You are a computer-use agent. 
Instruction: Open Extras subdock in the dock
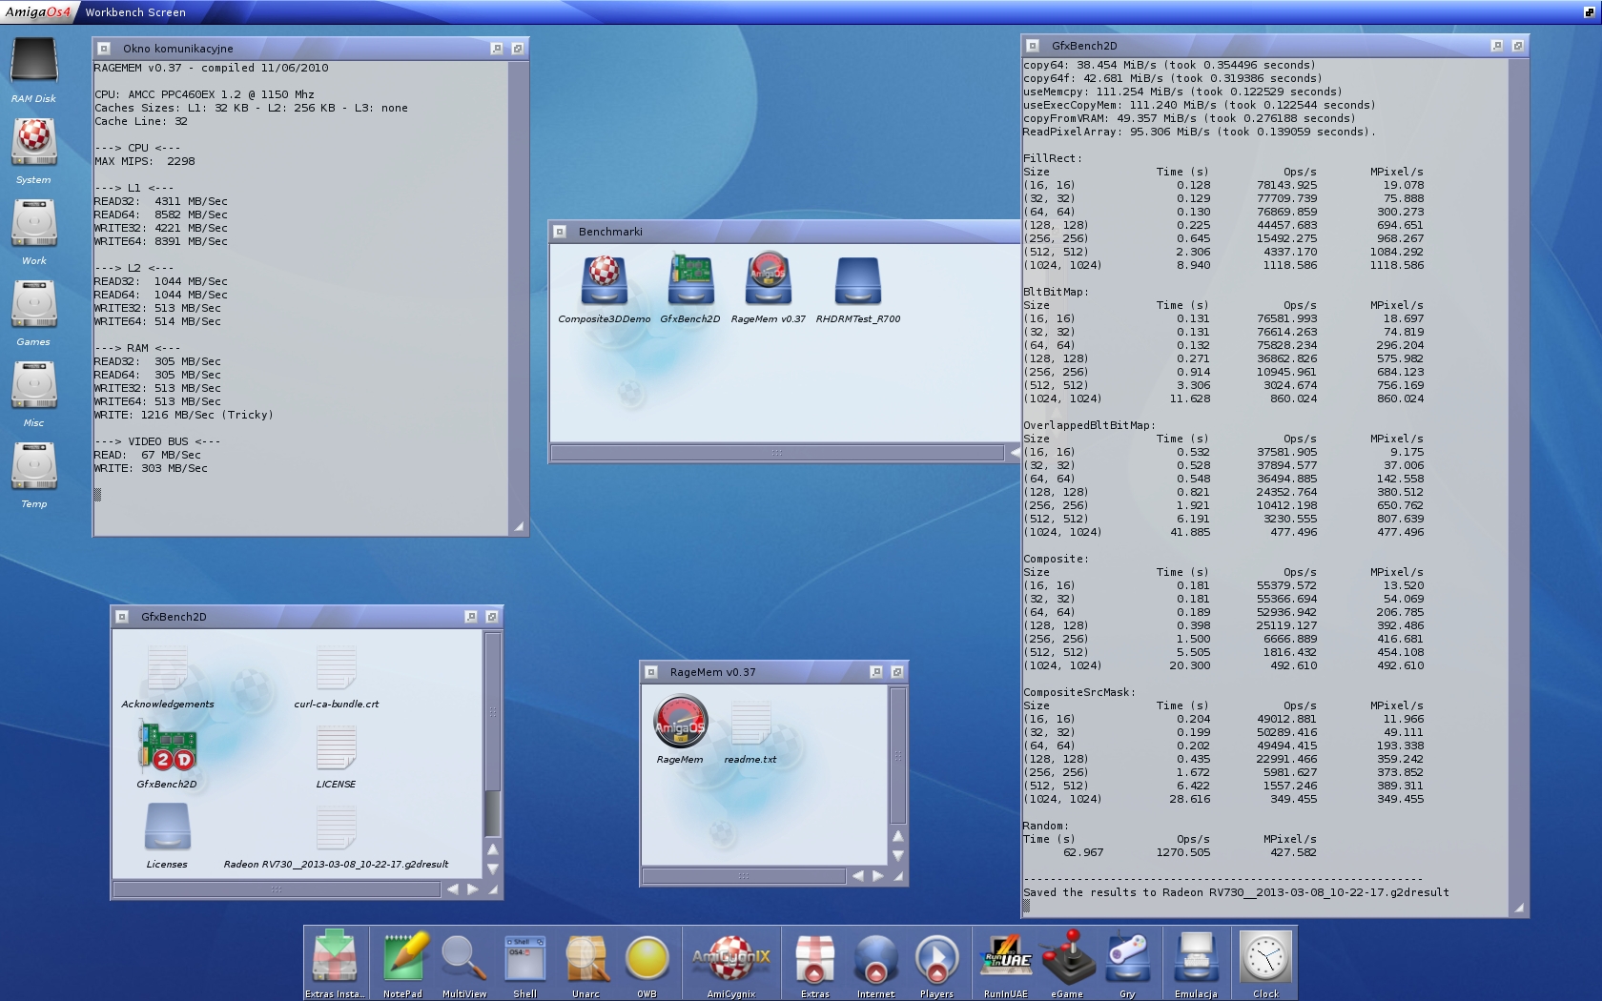pyautogui.click(x=814, y=957)
